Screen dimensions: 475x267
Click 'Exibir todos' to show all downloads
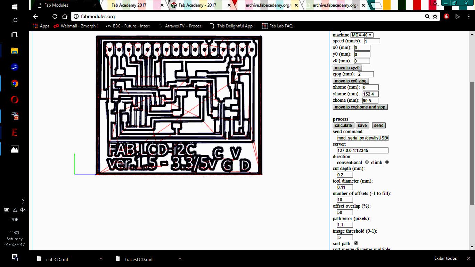pyautogui.click(x=445, y=258)
